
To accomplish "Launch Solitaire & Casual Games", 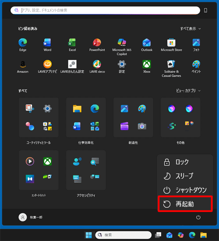I will [171, 68].
